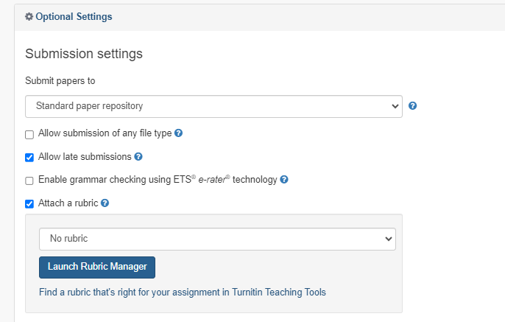Uncheck the Allow late submissions checkbox
The width and height of the screenshot is (505, 322).
pyautogui.click(x=29, y=157)
